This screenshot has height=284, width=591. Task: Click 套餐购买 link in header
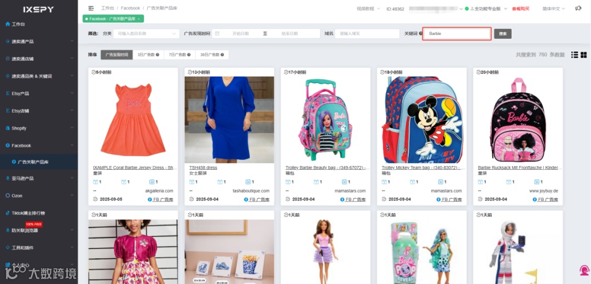click(x=521, y=9)
